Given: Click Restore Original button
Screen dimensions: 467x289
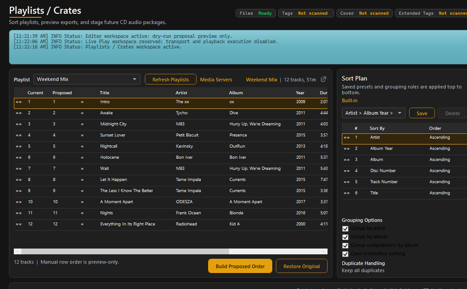Looking at the screenshot, I should click(301, 266).
